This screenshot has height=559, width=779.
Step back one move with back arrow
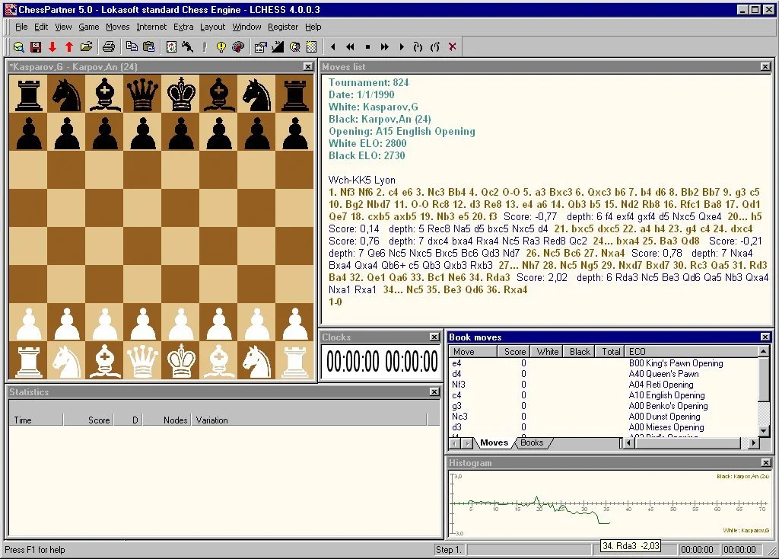(333, 46)
